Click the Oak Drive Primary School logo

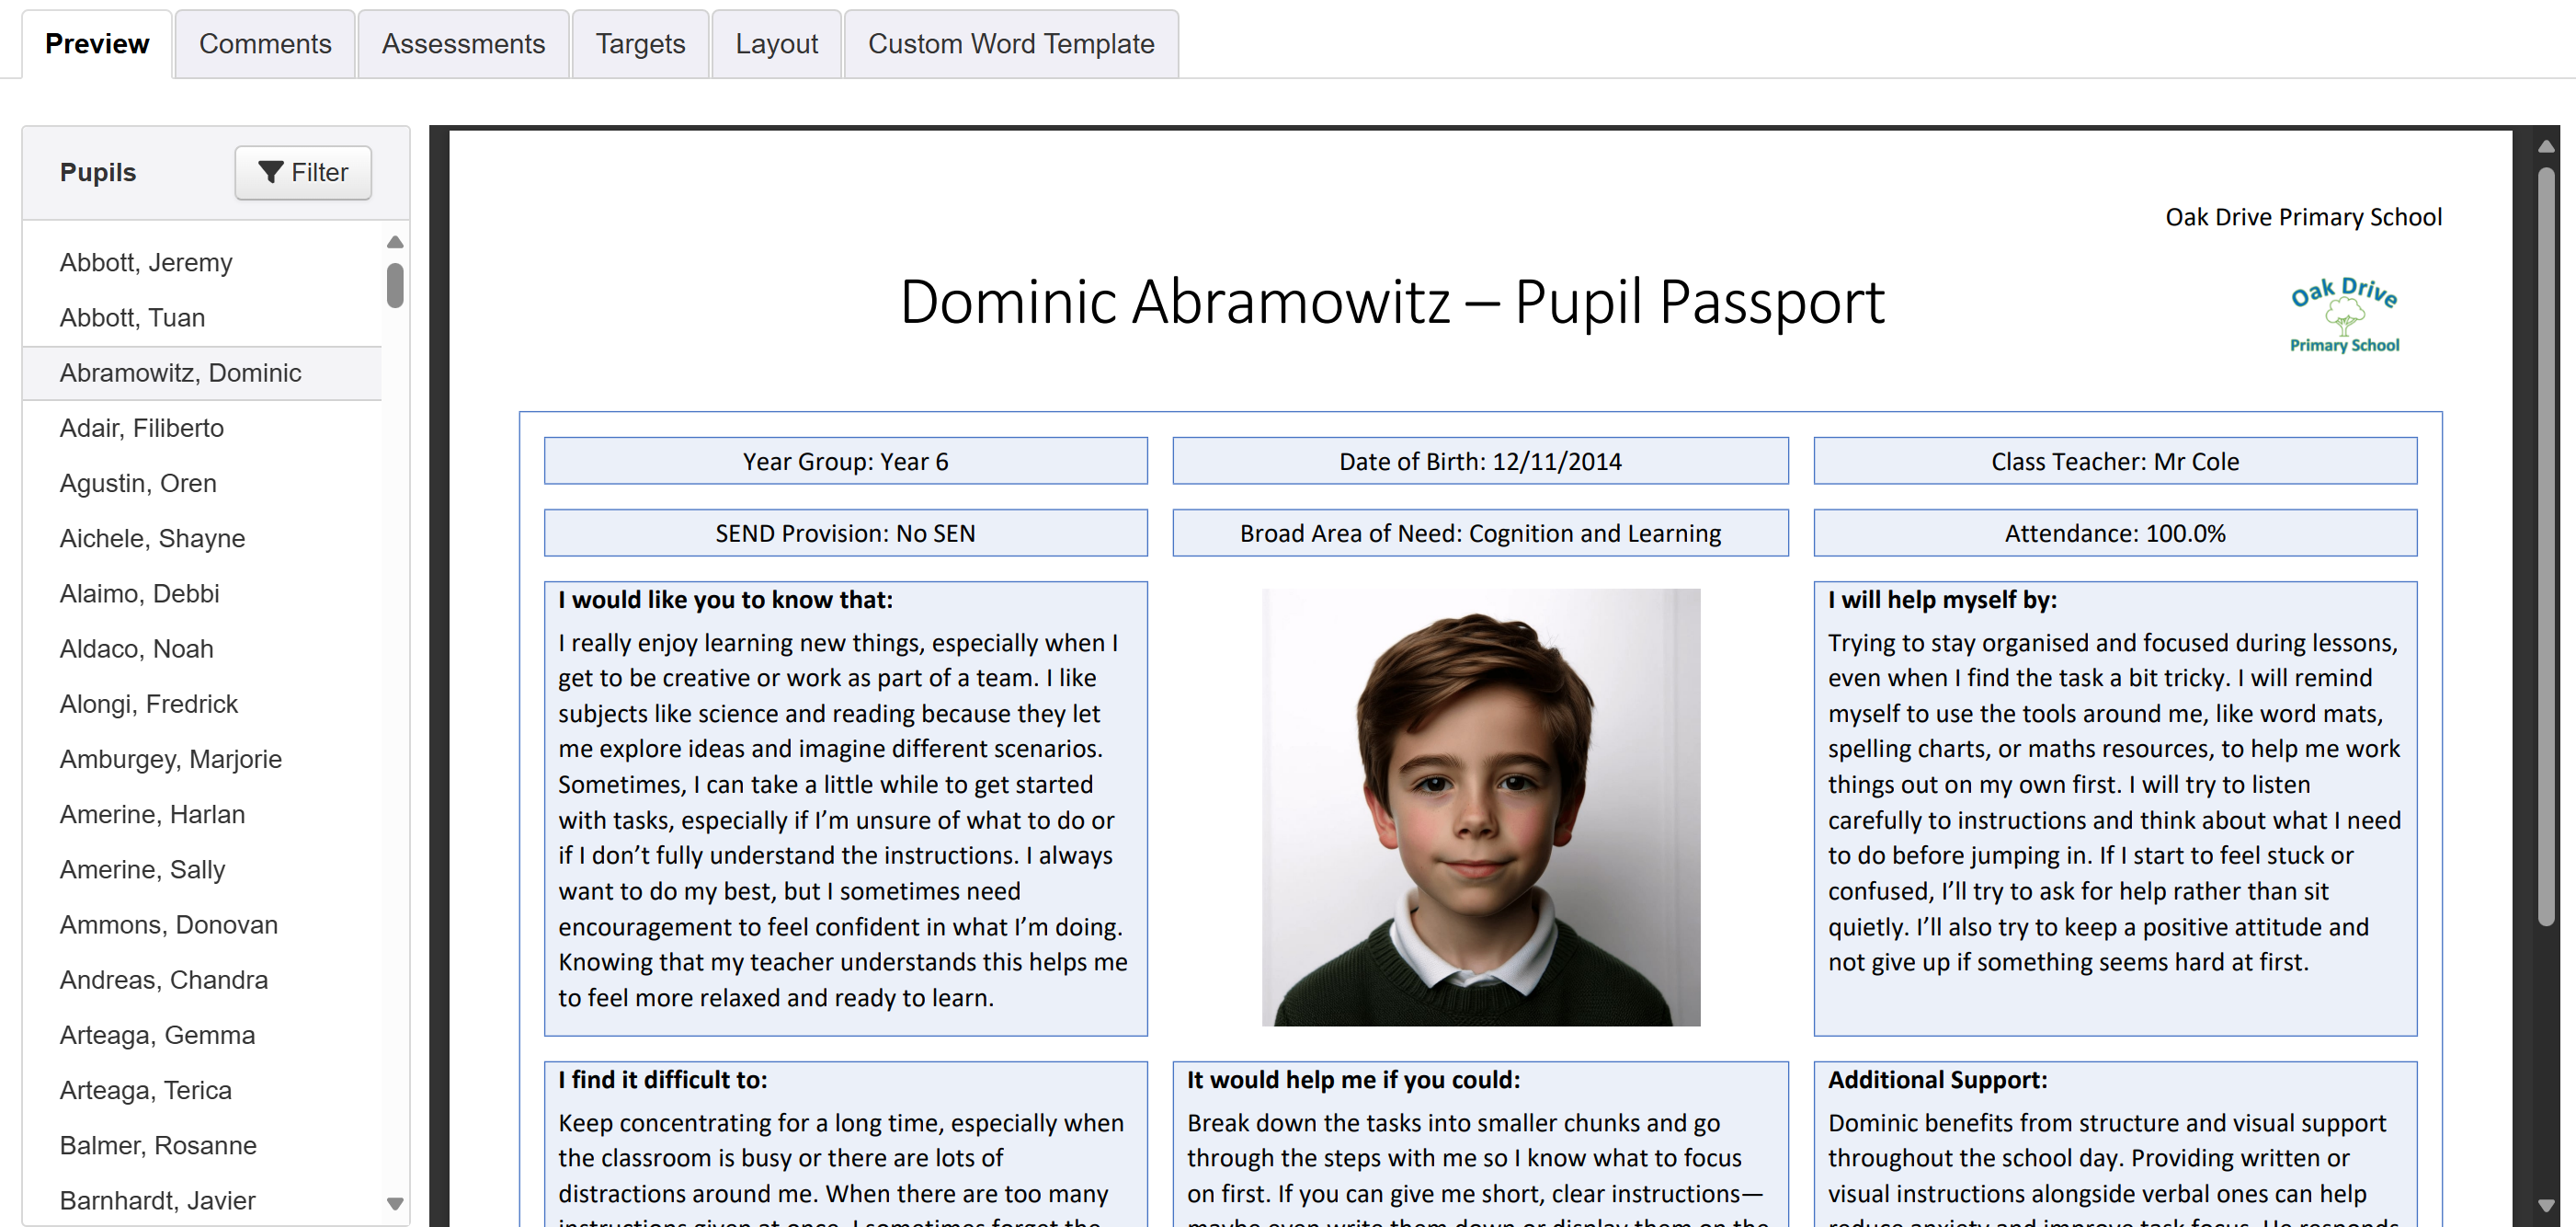click(2343, 316)
